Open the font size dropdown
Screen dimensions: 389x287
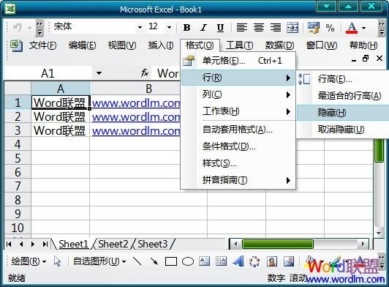pos(169,27)
